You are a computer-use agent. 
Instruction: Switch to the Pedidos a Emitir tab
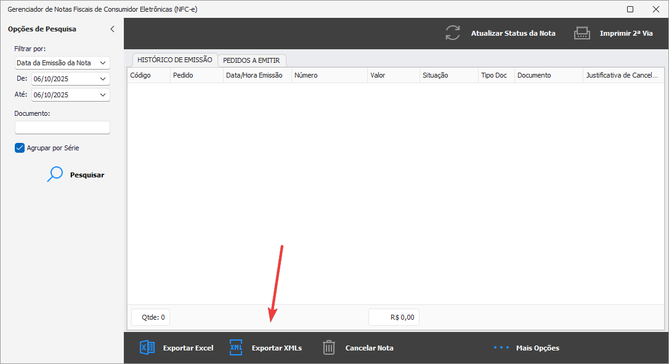251,60
